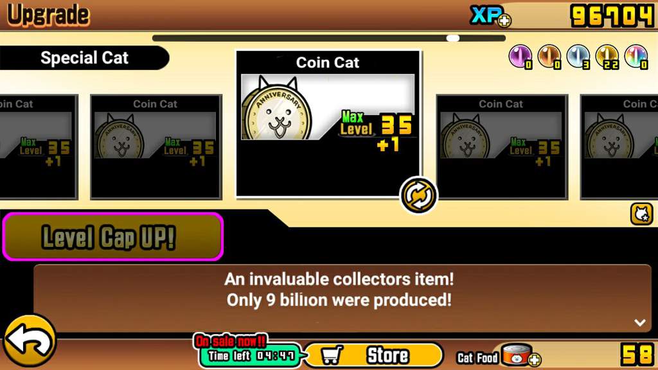Screen dimensions: 658x370
Task: Select the gold catseye showing 22
Action: point(608,57)
